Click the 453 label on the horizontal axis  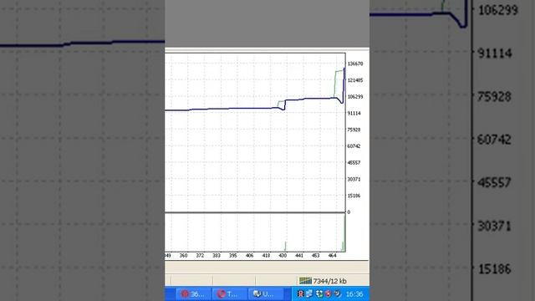pyautogui.click(x=316, y=255)
